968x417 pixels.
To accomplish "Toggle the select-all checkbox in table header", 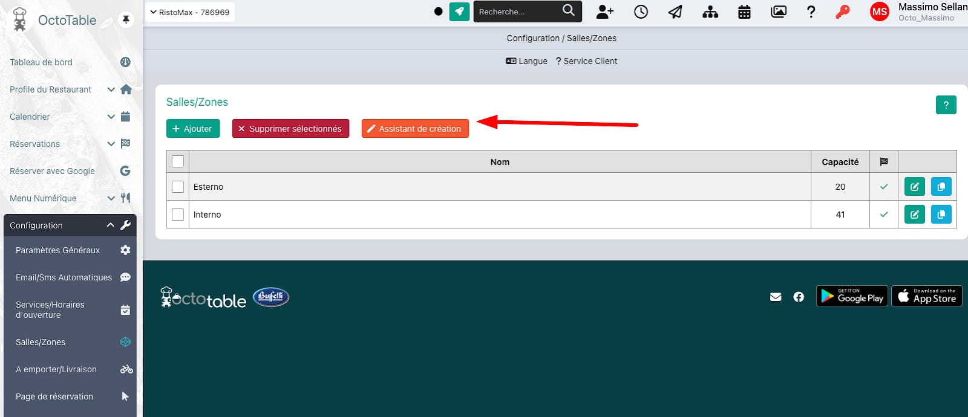I will point(178,161).
